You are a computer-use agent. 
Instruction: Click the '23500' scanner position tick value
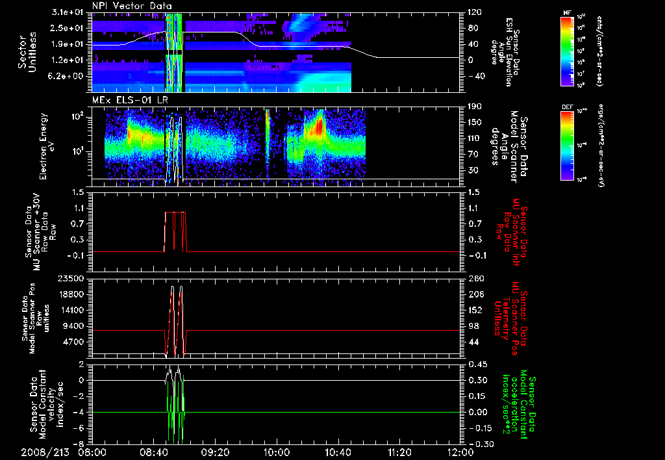(x=71, y=278)
